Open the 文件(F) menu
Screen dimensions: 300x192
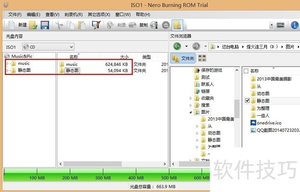pyautogui.click(x=15, y=15)
